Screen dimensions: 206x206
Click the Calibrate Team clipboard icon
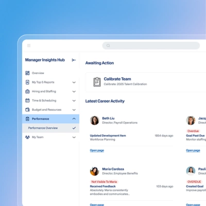point(97,82)
